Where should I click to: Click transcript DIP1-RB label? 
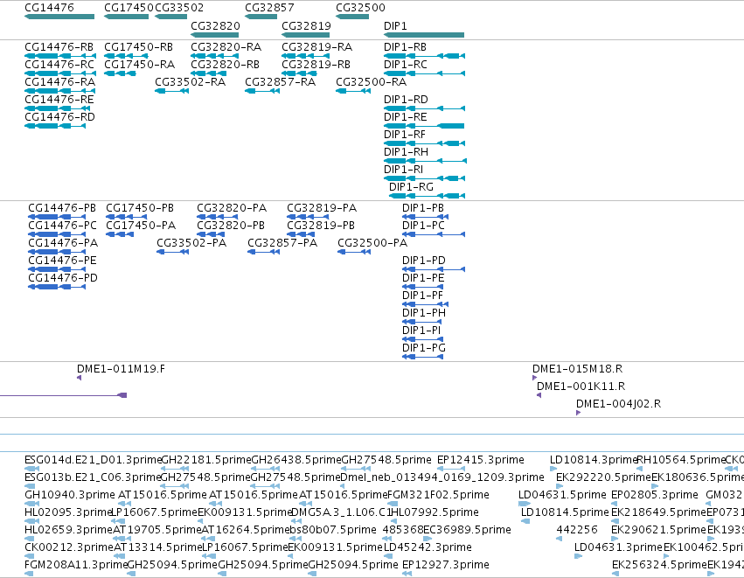(x=405, y=47)
